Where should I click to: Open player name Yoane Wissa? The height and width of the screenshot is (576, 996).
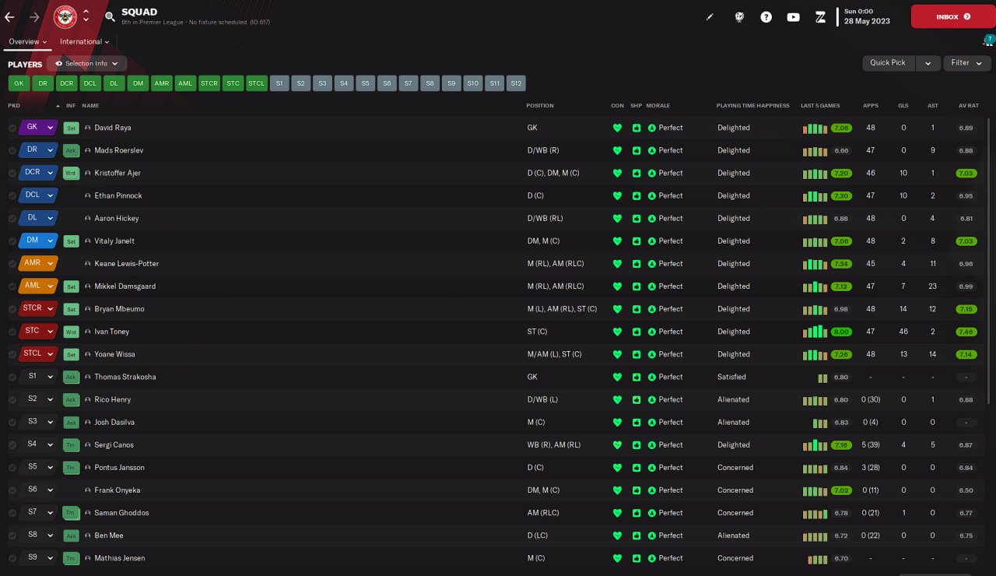click(114, 354)
